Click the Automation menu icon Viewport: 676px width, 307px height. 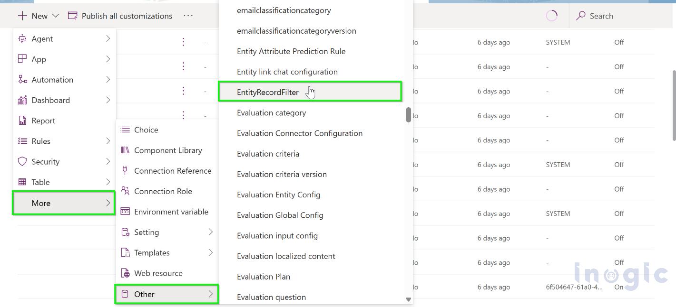click(22, 79)
